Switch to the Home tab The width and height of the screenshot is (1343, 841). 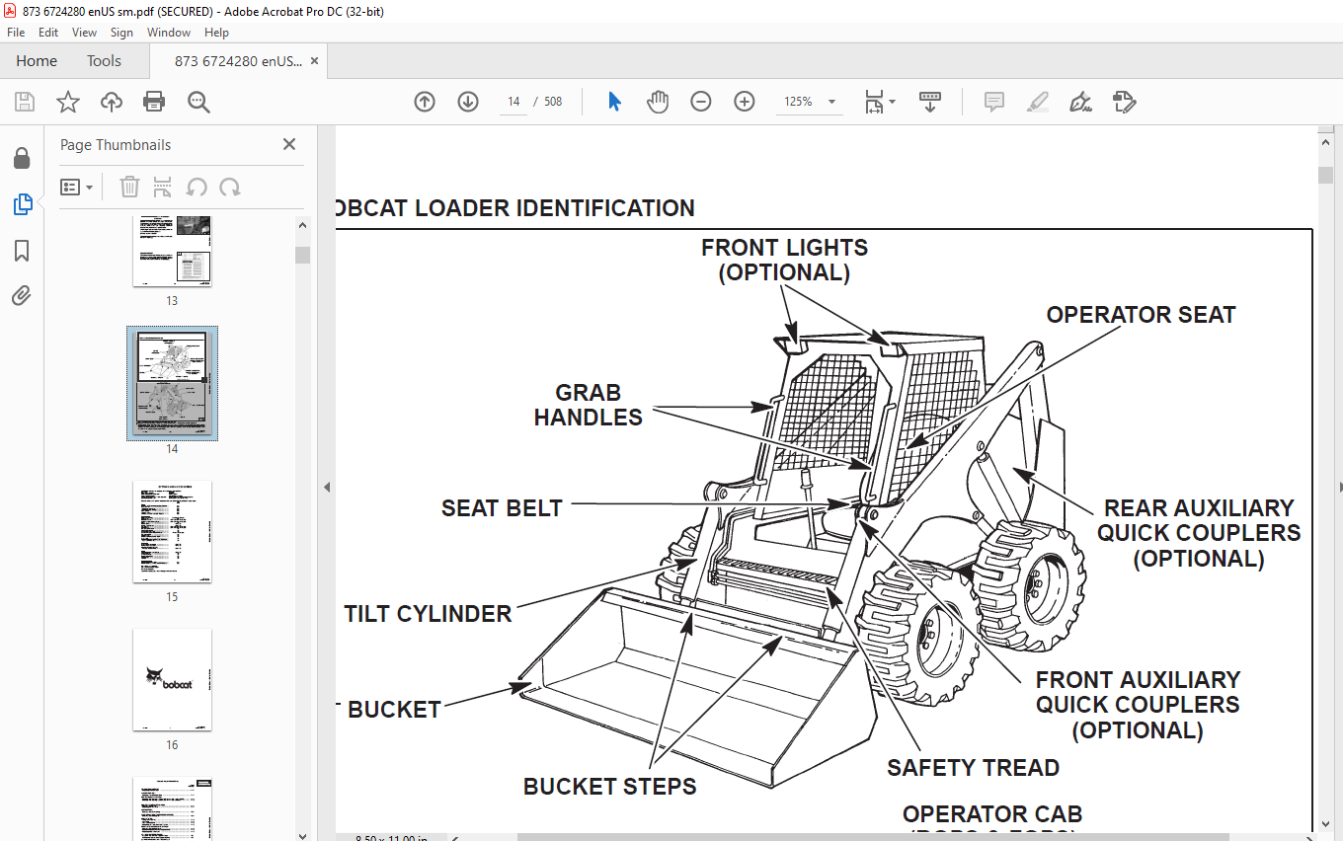pos(37,61)
